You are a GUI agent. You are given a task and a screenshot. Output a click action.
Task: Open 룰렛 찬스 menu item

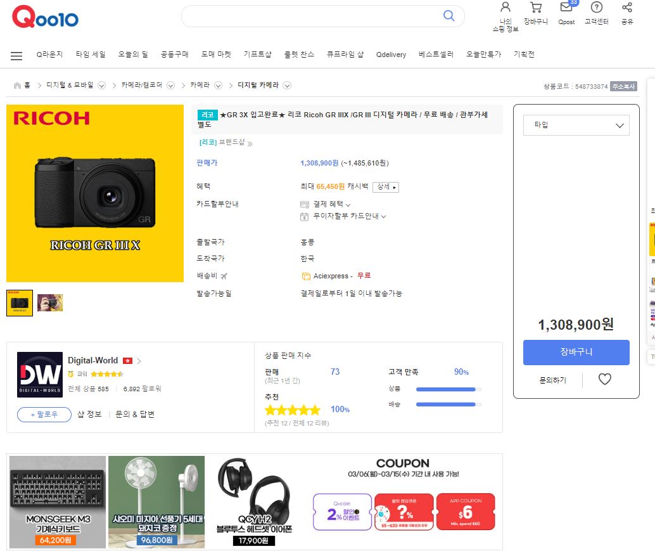click(299, 55)
